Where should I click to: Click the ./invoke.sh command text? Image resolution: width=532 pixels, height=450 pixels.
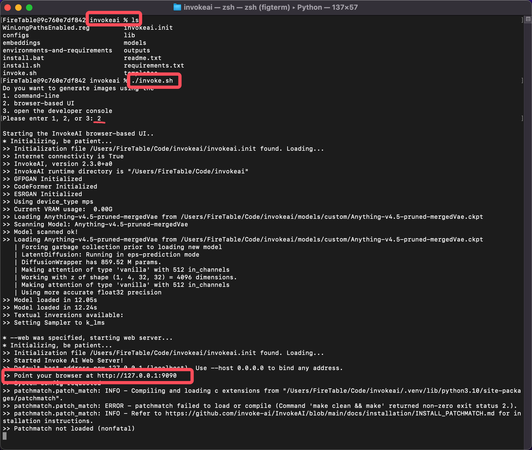[152, 80]
